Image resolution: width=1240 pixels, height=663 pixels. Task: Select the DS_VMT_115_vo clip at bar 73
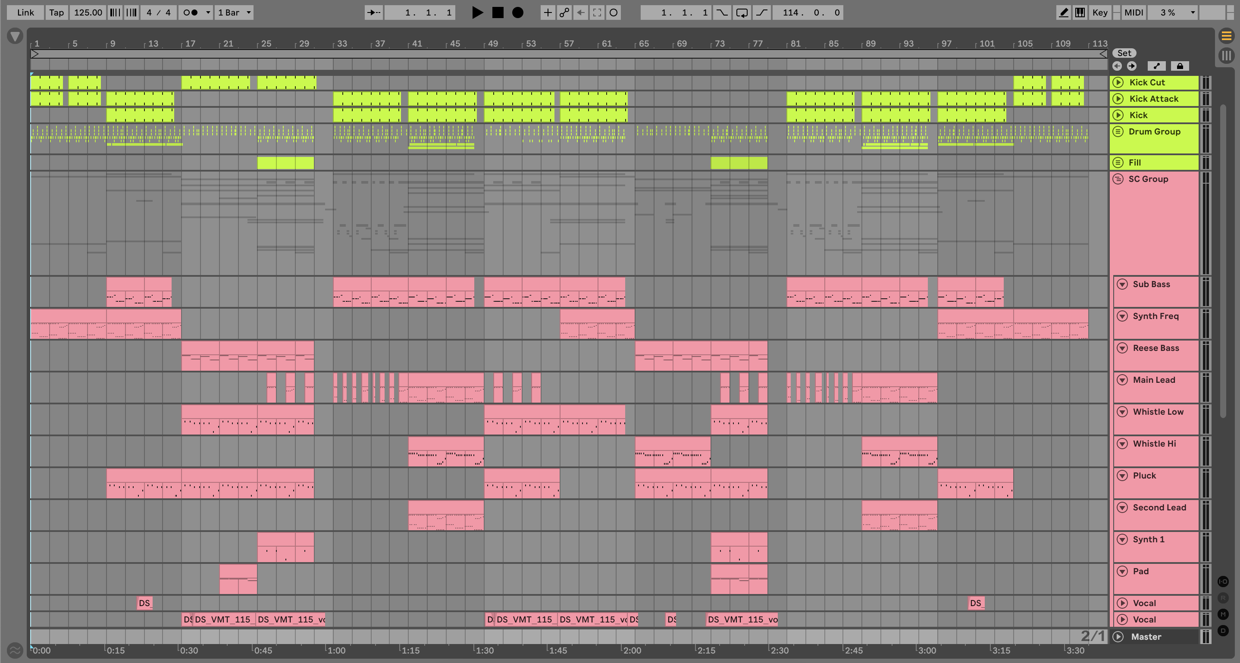coord(742,620)
